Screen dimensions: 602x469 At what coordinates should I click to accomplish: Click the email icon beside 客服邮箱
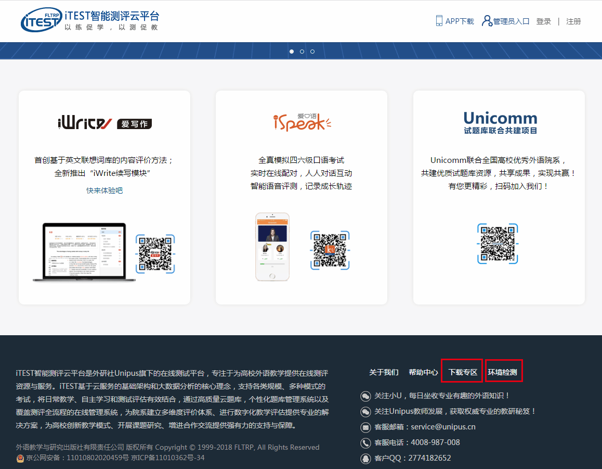[365, 427]
